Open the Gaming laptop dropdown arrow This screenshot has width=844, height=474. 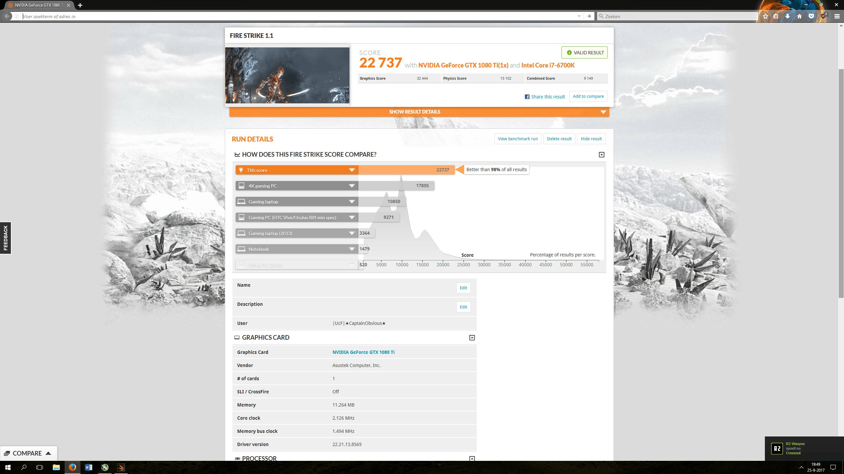click(x=352, y=202)
